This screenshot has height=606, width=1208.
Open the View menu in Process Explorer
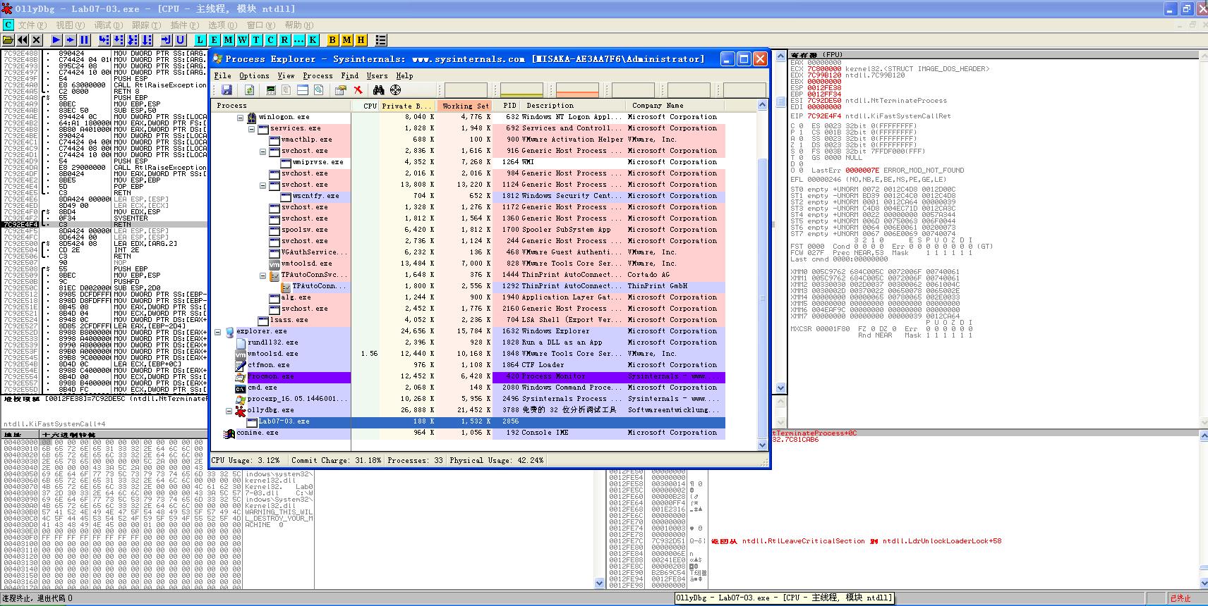tap(286, 75)
